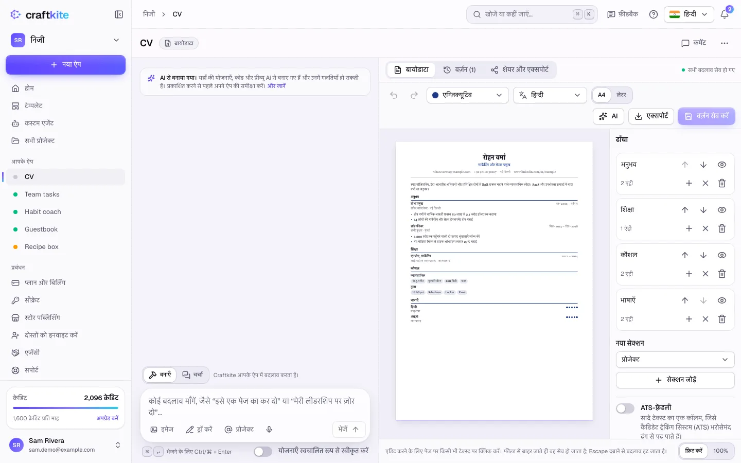Open the resume language हिन्दी dropdown

(550, 95)
